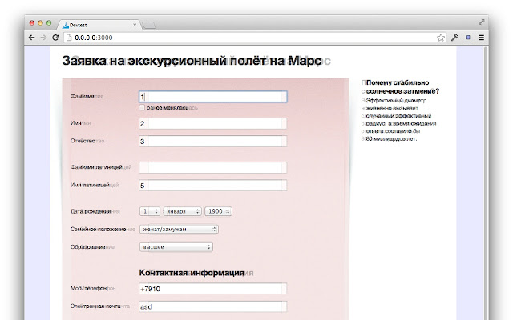Image resolution: width=513 pixels, height=320 pixels.
Task: Open the Chrome hamburger menu
Action: 481,38
